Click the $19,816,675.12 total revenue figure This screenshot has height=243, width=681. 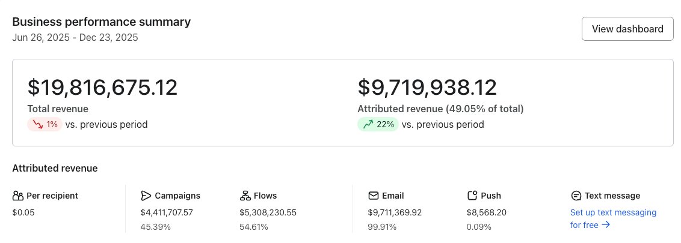click(x=102, y=88)
